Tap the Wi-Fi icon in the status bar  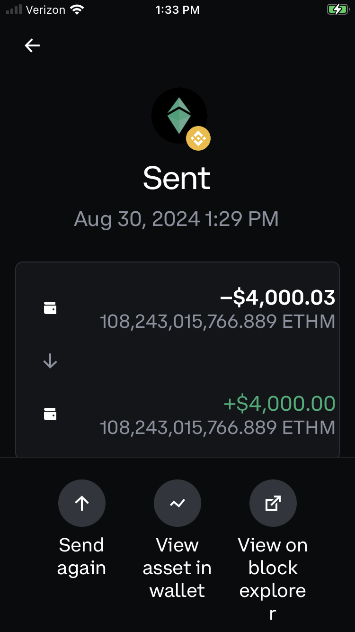coord(76,9)
